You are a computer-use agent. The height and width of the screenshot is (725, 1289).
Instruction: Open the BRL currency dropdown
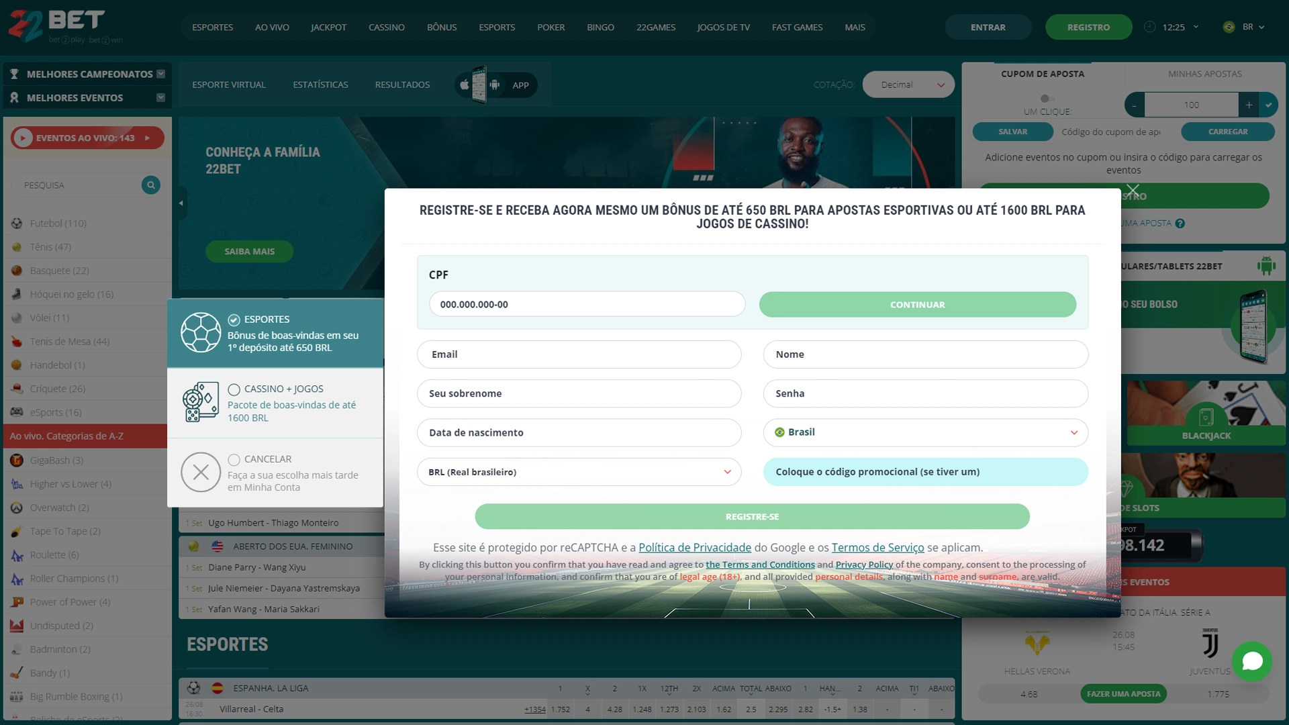579,472
